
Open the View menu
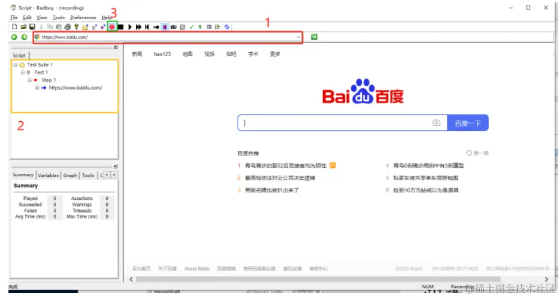pos(42,17)
